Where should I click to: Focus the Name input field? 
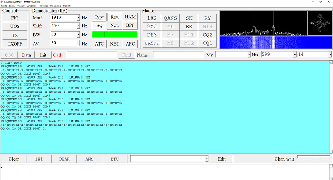click(x=178, y=55)
